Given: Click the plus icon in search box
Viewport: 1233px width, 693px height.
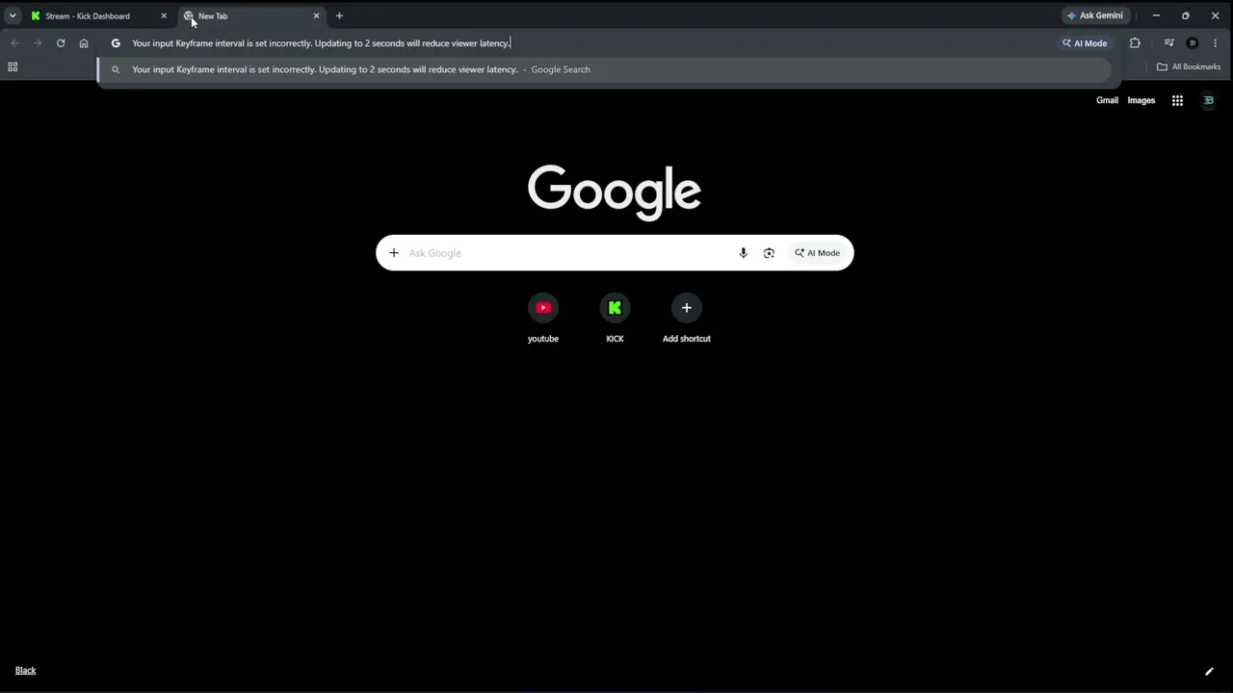Looking at the screenshot, I should (393, 253).
